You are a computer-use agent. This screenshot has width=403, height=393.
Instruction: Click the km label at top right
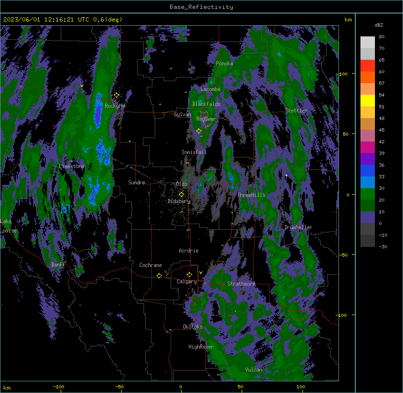click(348, 20)
